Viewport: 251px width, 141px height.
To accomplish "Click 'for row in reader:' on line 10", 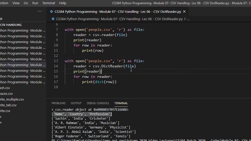I will pos(93,45).
